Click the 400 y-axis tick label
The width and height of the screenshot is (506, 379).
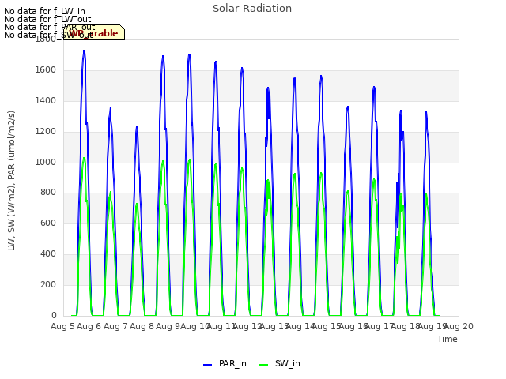(x=48, y=254)
